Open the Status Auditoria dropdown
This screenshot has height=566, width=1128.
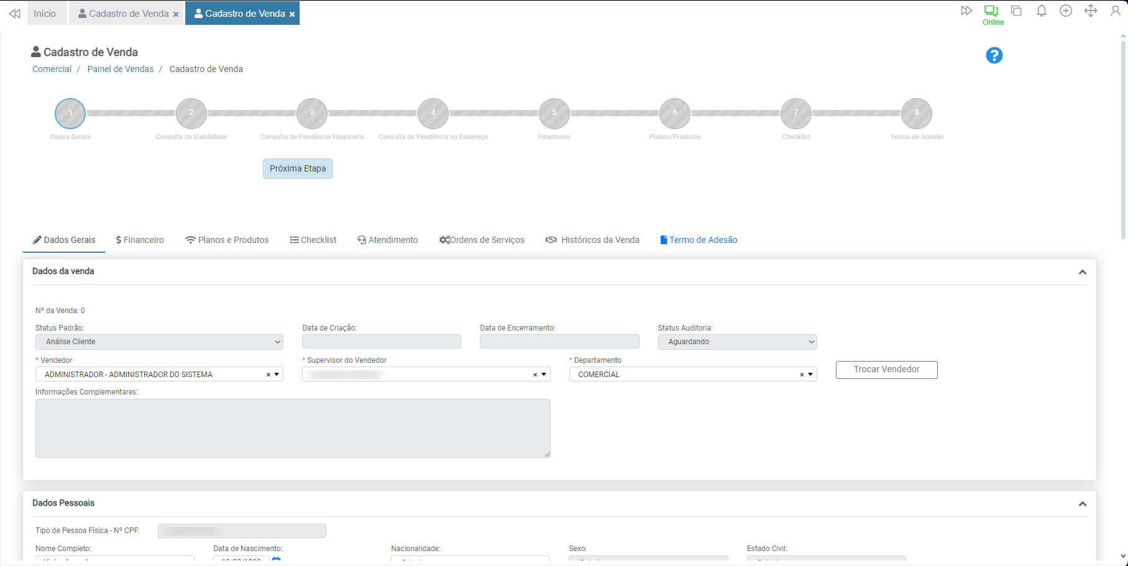coord(737,342)
